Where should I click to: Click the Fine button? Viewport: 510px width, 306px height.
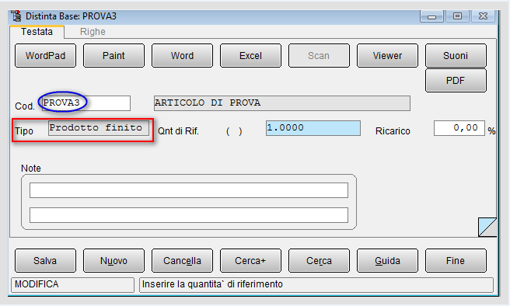456,260
